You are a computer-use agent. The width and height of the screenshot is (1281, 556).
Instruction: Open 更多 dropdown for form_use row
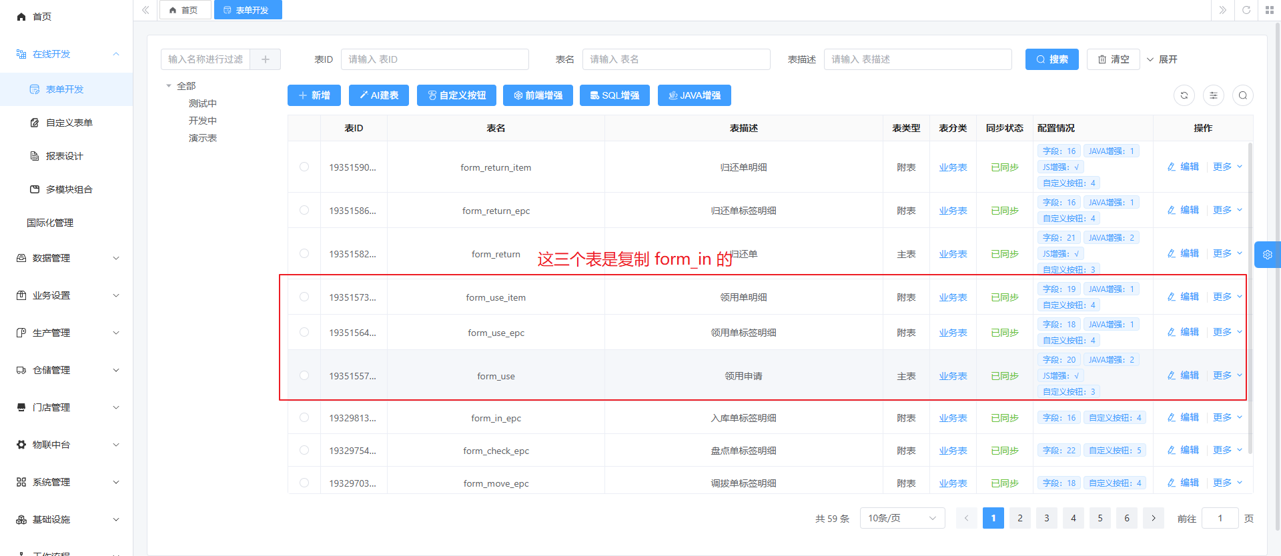click(1228, 375)
